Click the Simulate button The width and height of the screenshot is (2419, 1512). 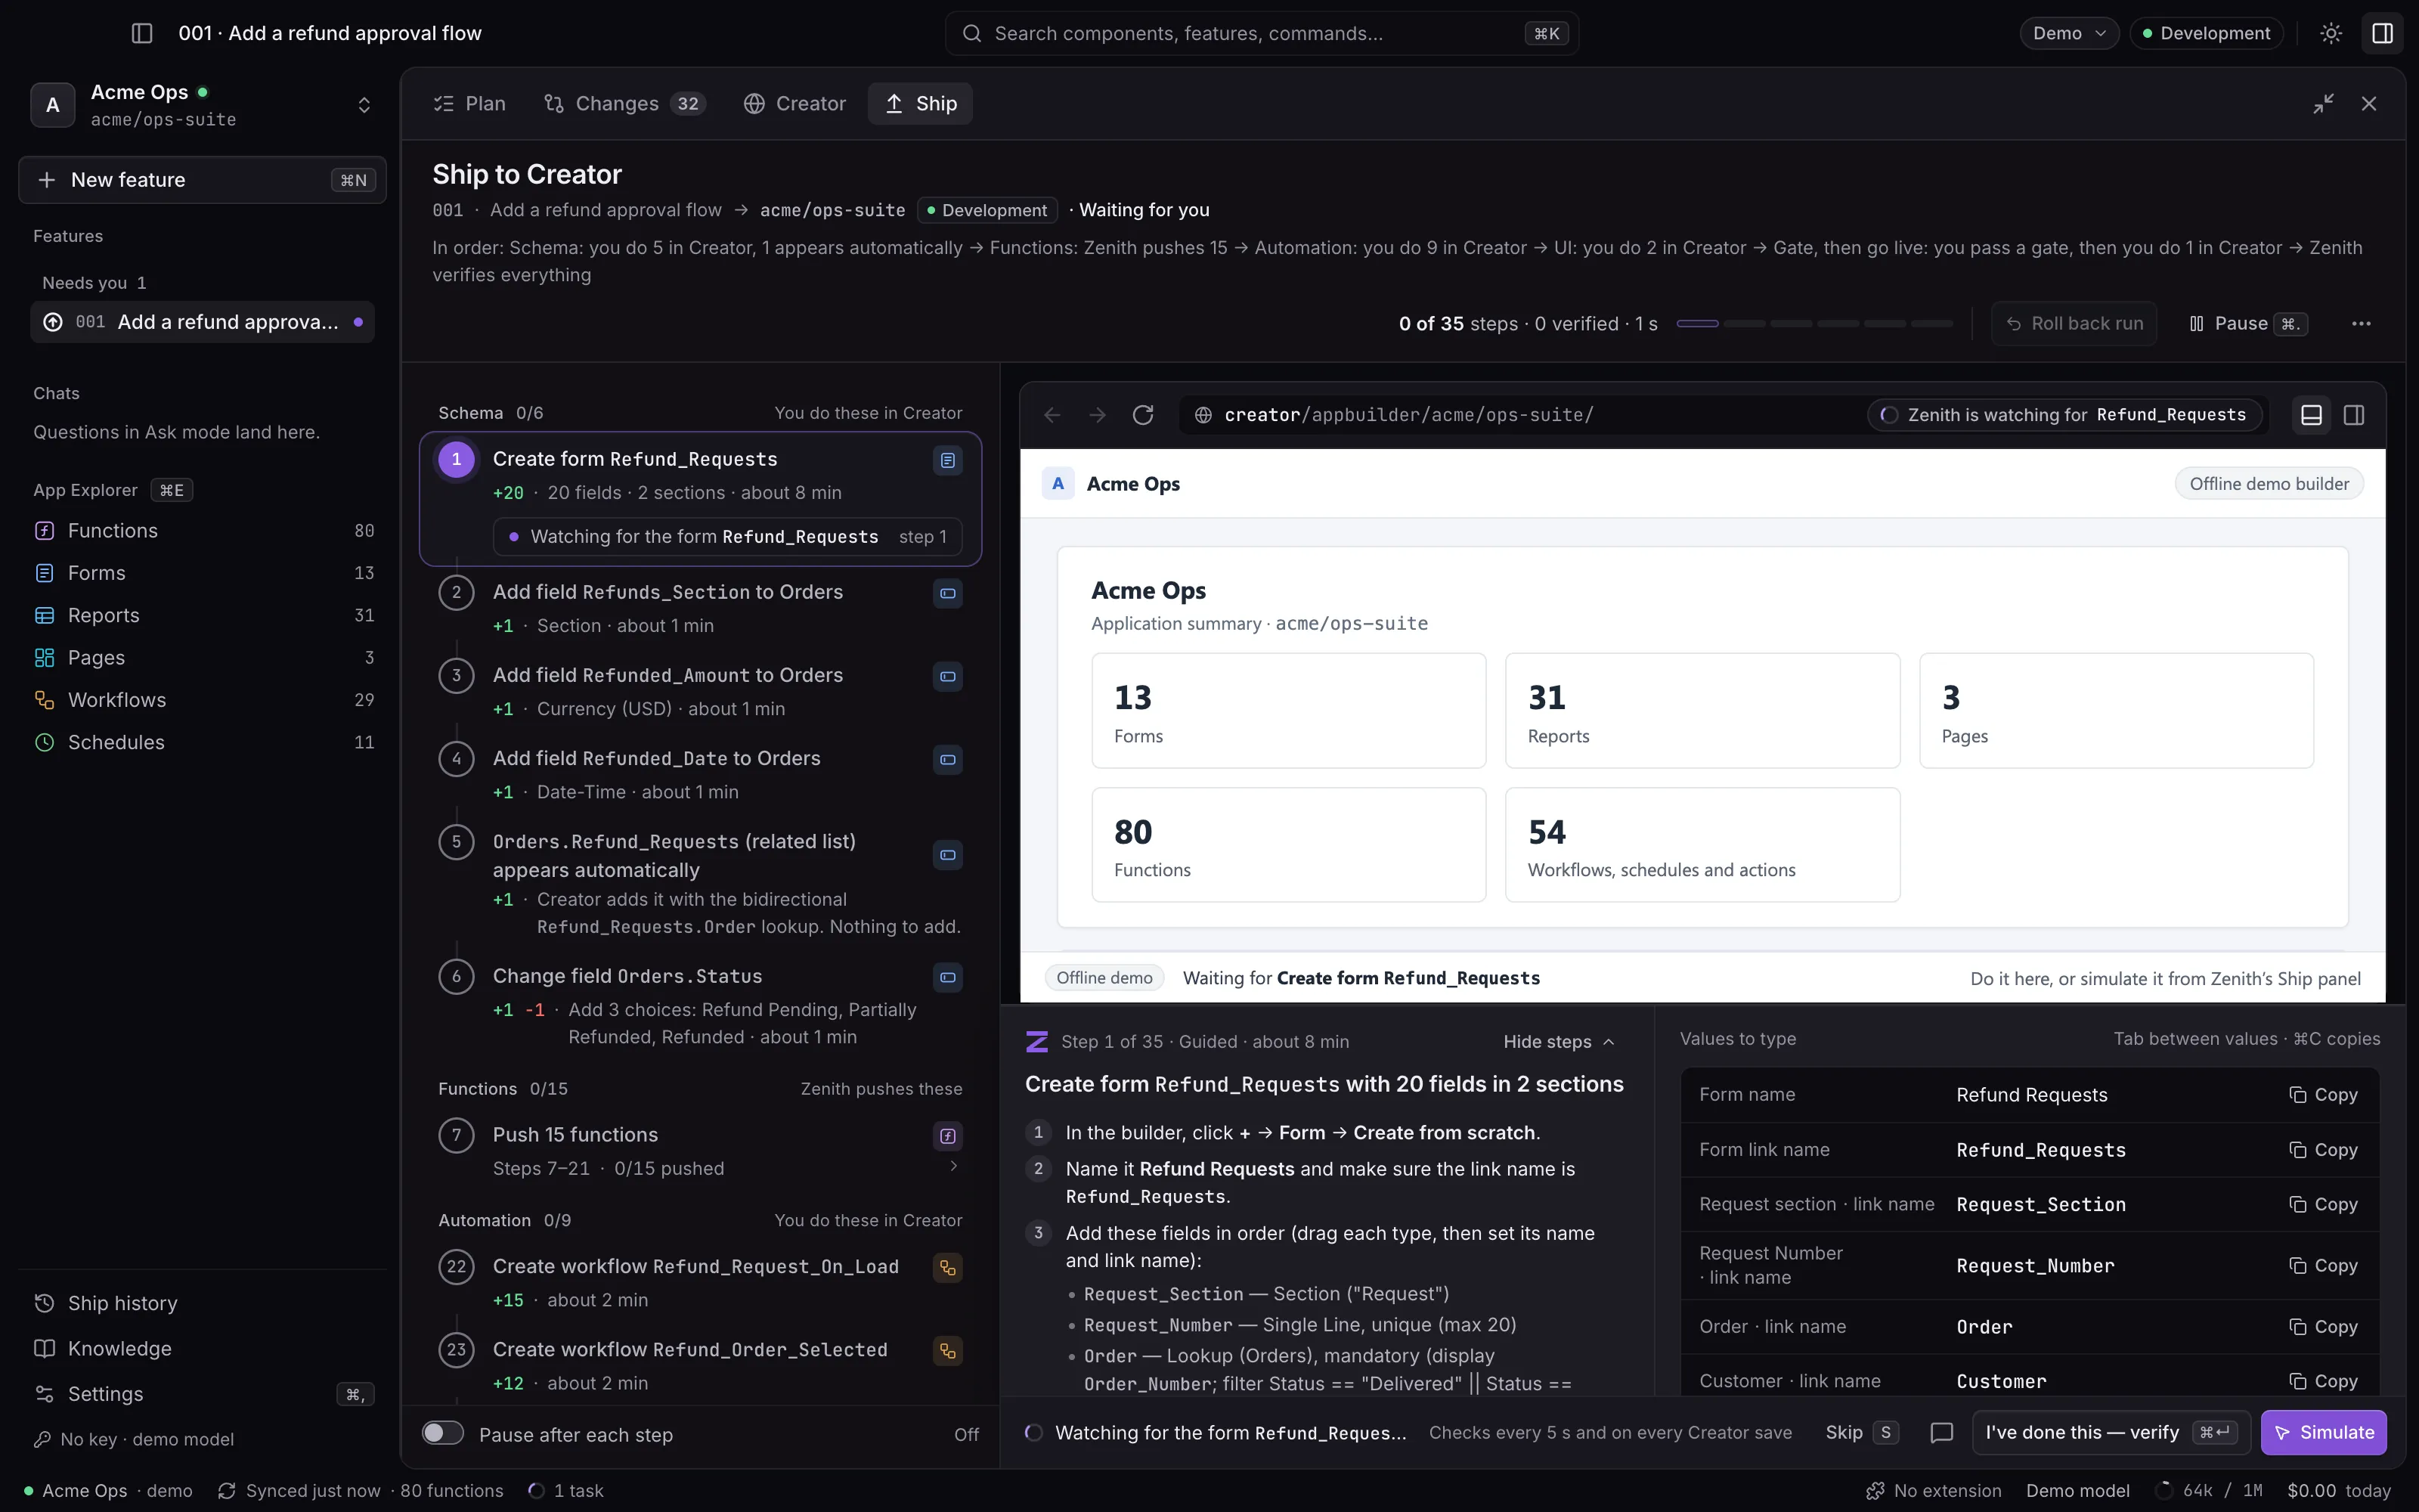click(2324, 1433)
